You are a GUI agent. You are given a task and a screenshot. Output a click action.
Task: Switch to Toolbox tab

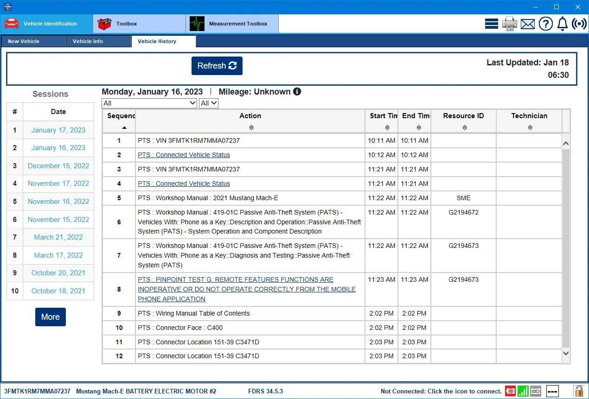click(x=139, y=24)
